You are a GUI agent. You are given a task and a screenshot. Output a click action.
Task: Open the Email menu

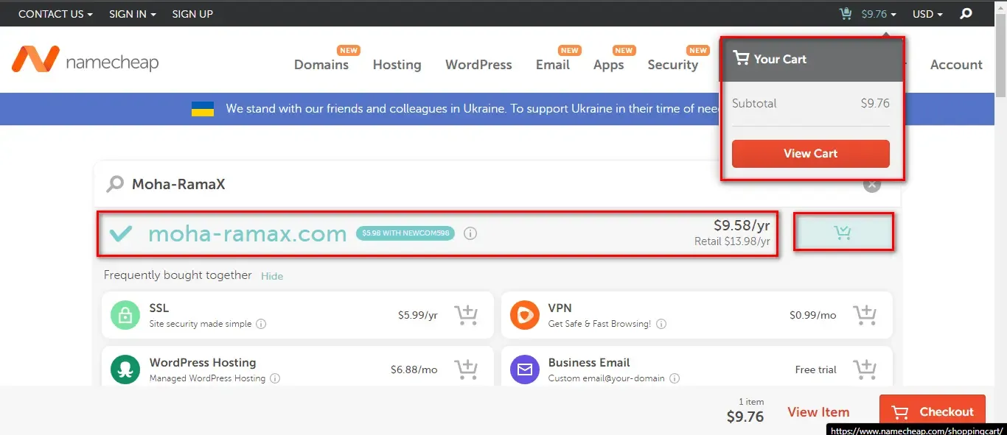553,65
